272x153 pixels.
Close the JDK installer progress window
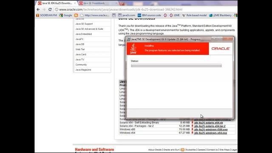point(228,39)
